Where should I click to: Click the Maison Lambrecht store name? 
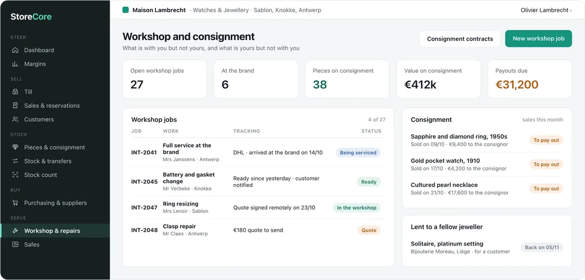point(159,10)
